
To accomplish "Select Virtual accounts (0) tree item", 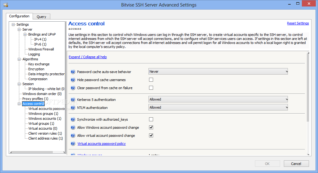I will (x=43, y=128).
